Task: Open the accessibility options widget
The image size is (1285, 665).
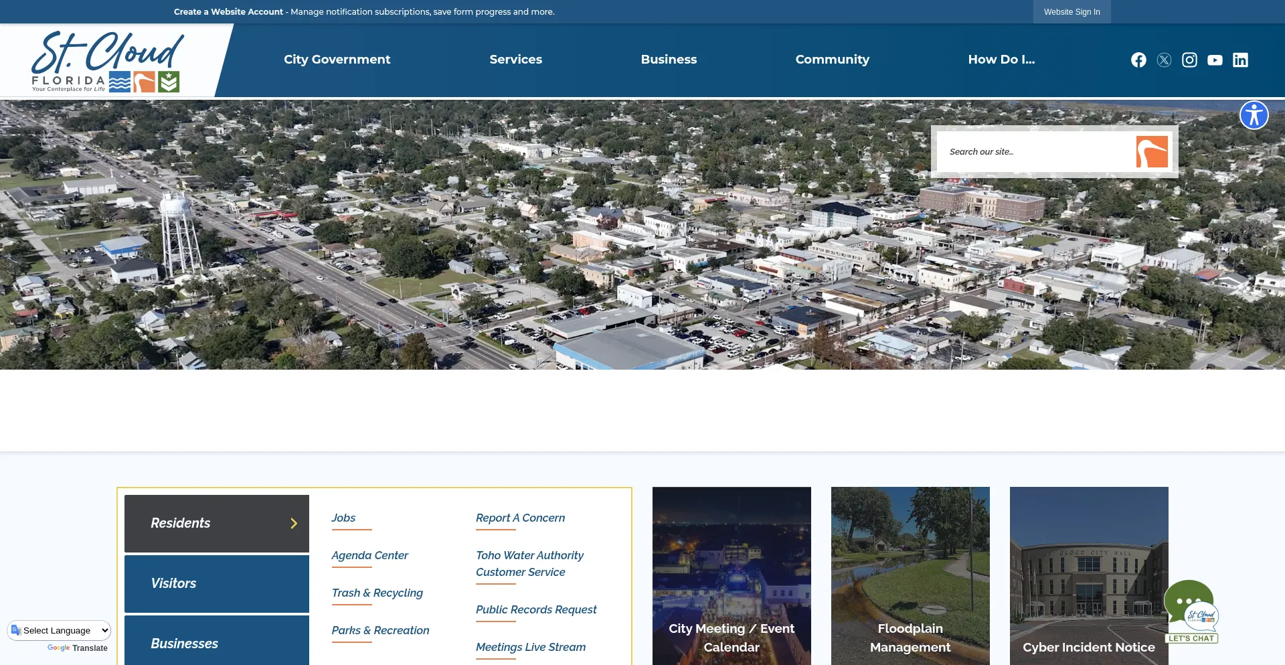Action: (1254, 115)
